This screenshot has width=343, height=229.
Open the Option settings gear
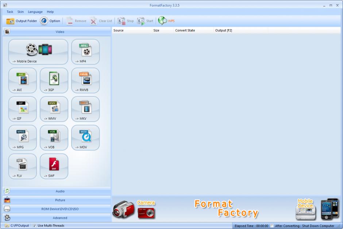[50, 21]
